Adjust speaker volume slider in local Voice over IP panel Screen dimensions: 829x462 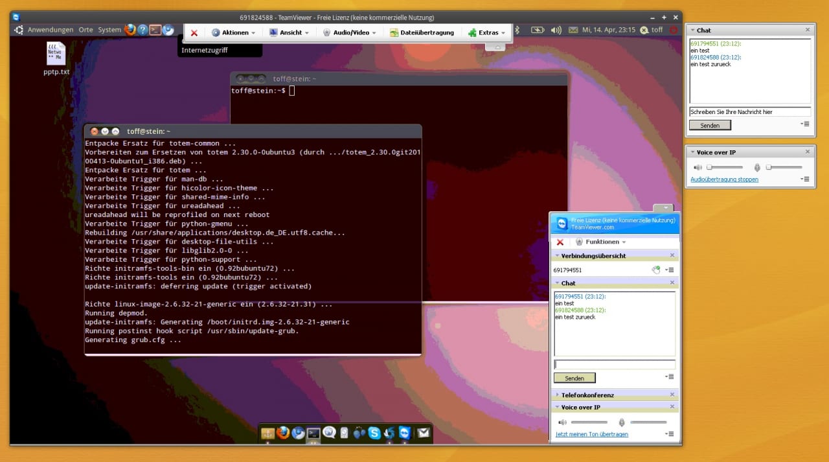[724, 167]
